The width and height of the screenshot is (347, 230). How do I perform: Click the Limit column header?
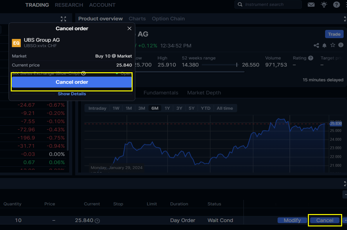[x=152, y=204]
